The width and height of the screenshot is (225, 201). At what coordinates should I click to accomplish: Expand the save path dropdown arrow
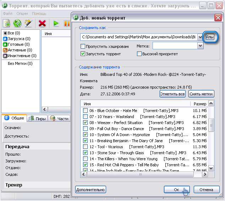pos(200,37)
